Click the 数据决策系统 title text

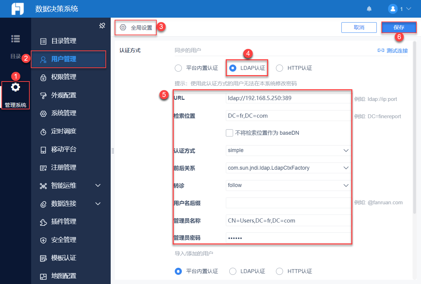click(x=57, y=9)
